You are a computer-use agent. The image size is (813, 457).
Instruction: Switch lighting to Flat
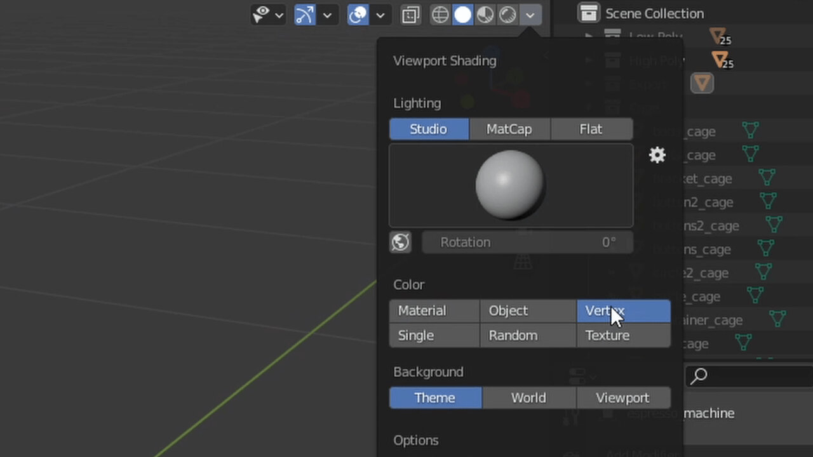pyautogui.click(x=590, y=129)
